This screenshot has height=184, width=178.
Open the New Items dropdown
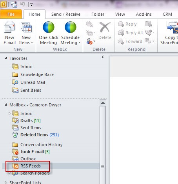pos(26,33)
